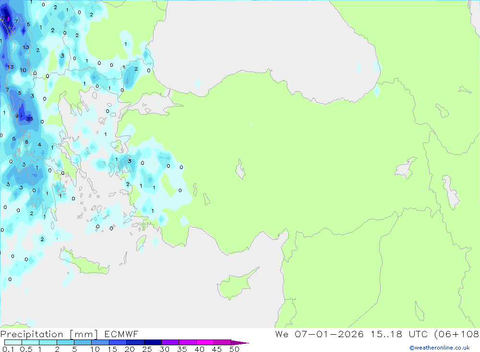Viewport: 480px width, 352px height.
Task: Select the legend swatch between 20 and 25
Action: tap(135, 342)
